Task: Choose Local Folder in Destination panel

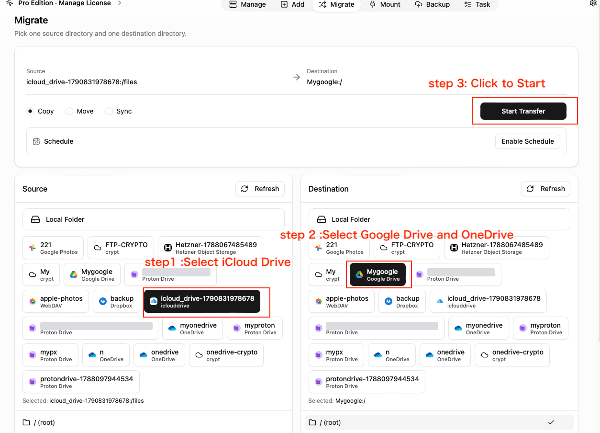Action: [439, 219]
